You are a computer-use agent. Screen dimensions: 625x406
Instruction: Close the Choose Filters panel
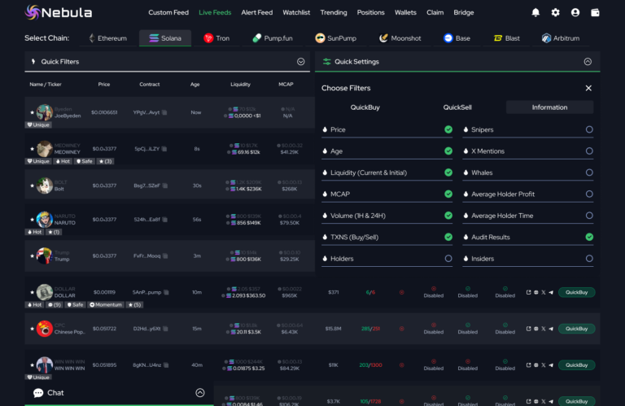(x=588, y=88)
